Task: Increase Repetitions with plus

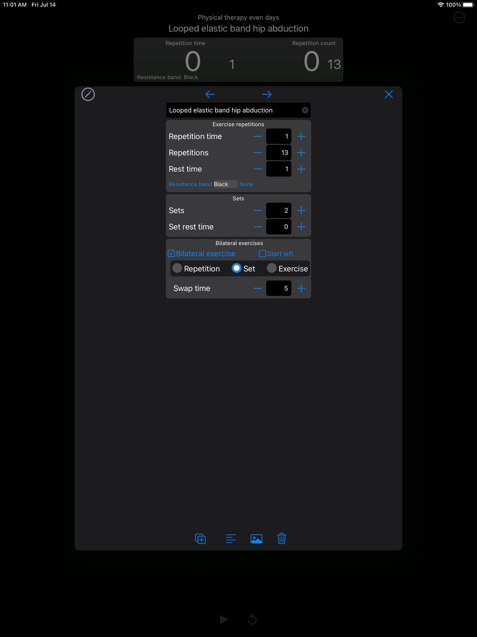Action: pyautogui.click(x=301, y=153)
